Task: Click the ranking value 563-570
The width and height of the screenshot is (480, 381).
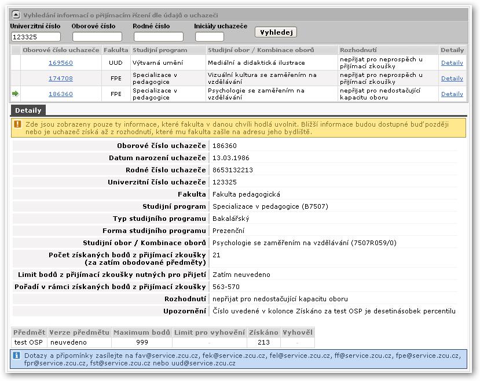Action: 226,287
